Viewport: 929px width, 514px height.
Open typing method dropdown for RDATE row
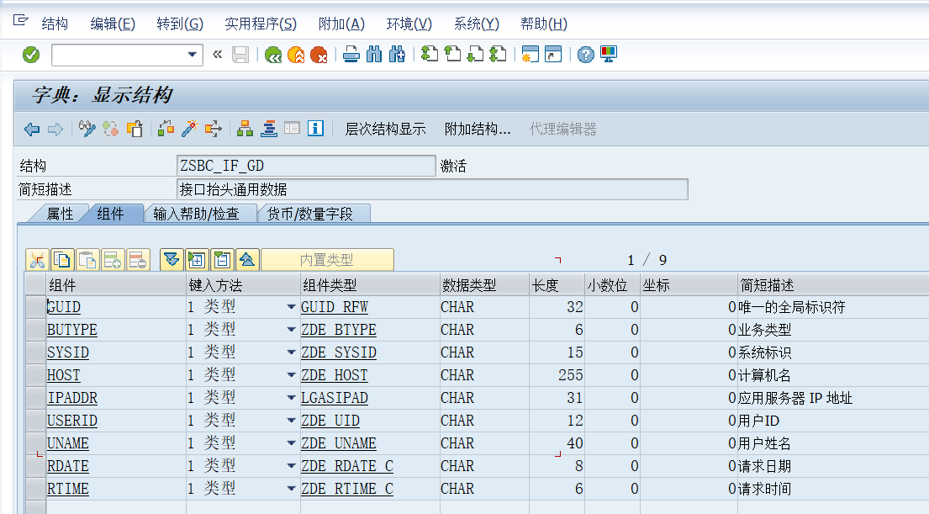291,466
